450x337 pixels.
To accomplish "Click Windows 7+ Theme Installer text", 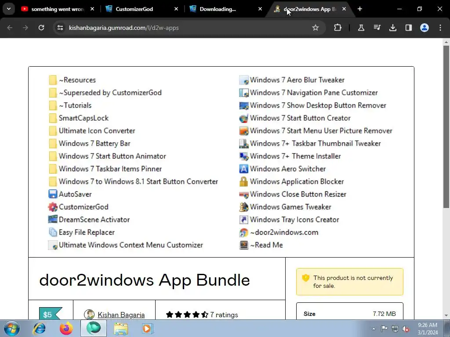I will [296, 156].
